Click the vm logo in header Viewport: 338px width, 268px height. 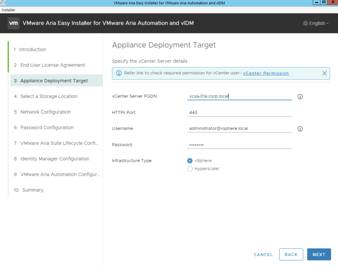(x=13, y=23)
